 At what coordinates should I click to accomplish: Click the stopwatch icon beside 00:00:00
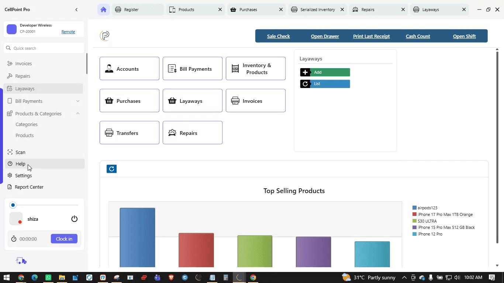point(14,239)
